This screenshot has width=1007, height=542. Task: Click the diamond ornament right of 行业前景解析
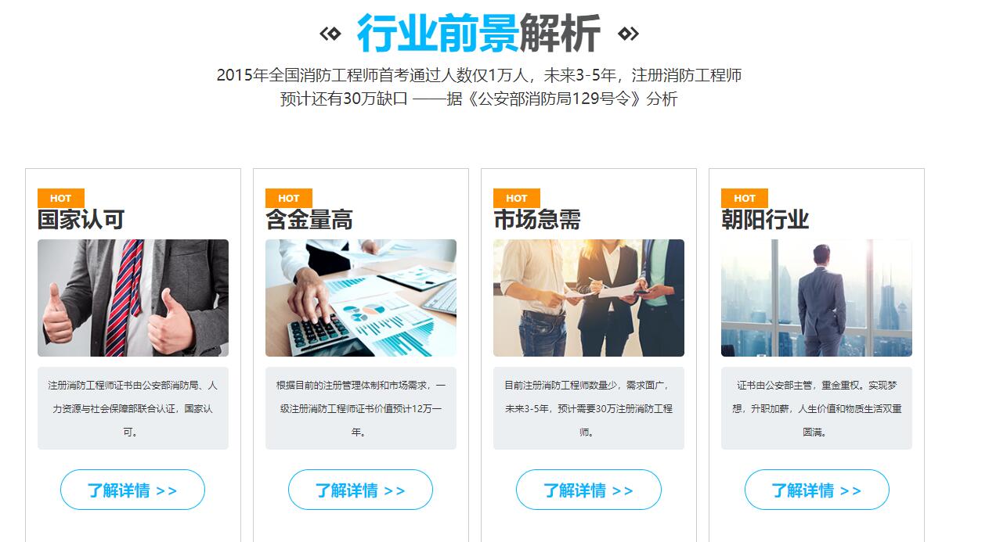(628, 34)
